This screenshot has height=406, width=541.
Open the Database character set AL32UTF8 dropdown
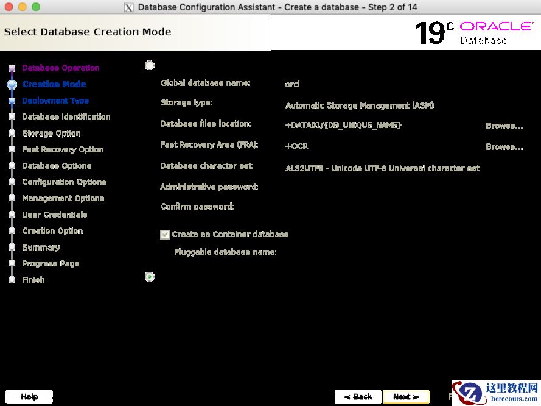click(382, 168)
